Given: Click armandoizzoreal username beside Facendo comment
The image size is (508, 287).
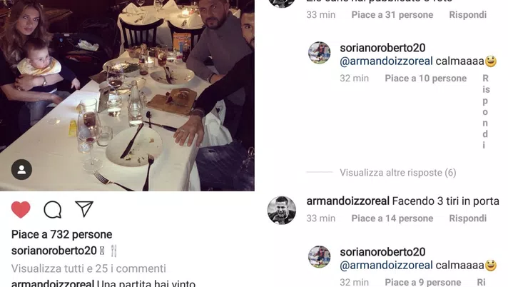Looking at the screenshot, I should click(347, 201).
